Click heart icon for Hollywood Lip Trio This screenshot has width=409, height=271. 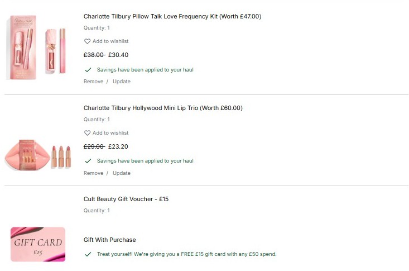pyautogui.click(x=87, y=133)
